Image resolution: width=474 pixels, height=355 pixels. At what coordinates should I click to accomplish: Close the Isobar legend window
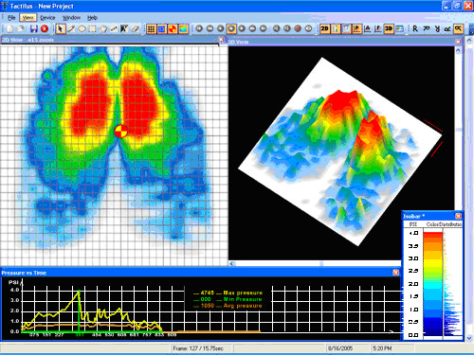pos(458,216)
